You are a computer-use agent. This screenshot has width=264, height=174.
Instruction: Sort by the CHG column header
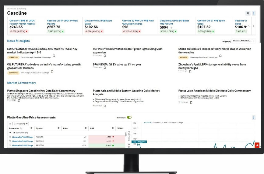92,128
